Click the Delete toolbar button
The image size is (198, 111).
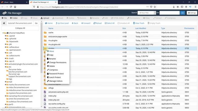pyautogui.click(x=70, y=18)
